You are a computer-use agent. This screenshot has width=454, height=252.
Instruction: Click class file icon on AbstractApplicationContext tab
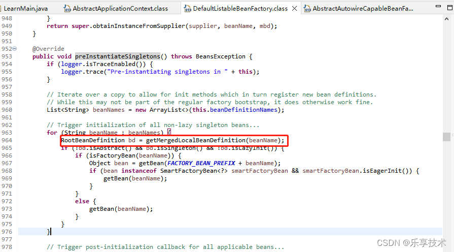(67, 9)
